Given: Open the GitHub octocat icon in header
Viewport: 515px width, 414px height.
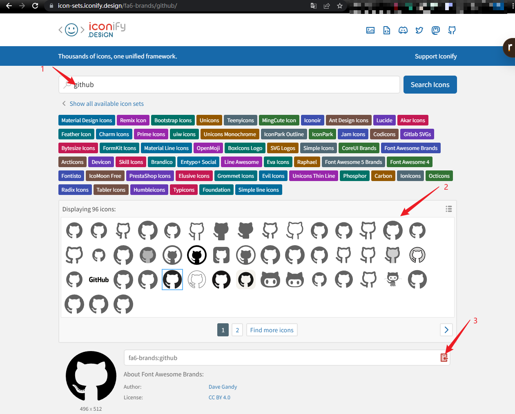Looking at the screenshot, I should click(x=452, y=30).
